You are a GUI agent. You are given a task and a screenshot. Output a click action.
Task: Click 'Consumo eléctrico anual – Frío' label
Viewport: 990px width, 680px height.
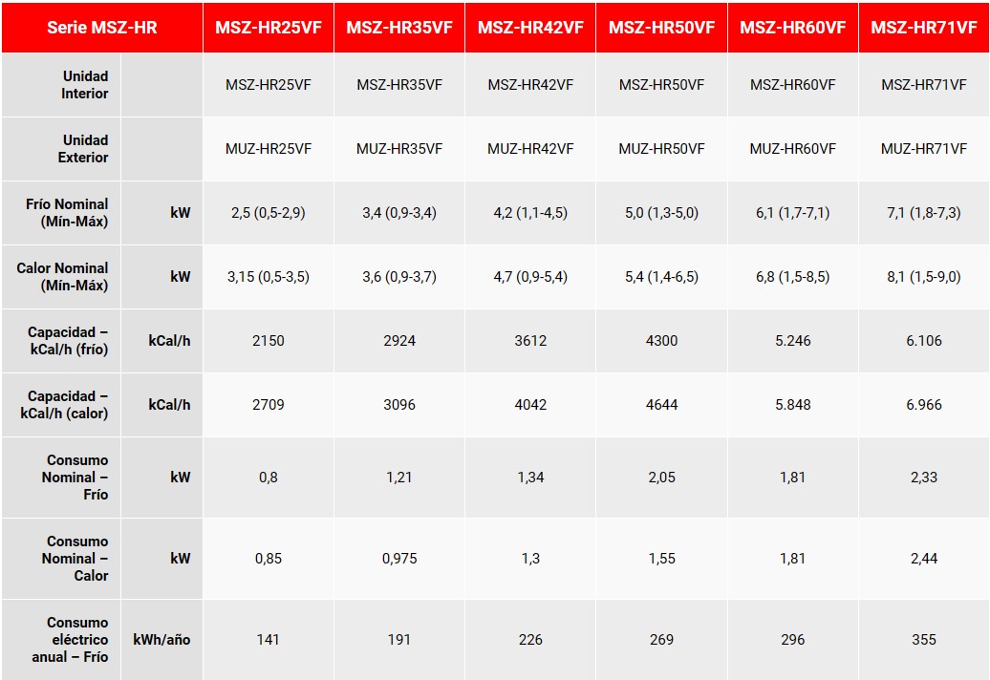70,640
